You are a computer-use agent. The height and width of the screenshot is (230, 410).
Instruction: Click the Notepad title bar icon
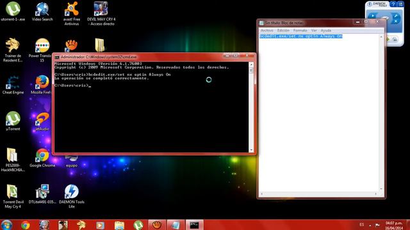261,23
